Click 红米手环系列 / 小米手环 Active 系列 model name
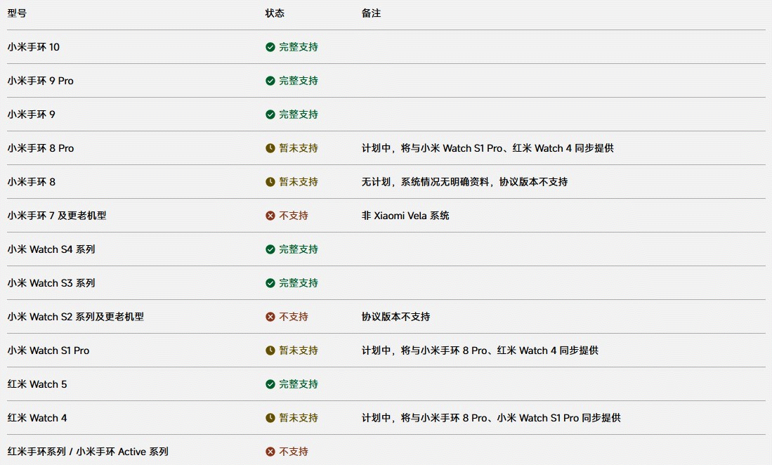This screenshot has width=772, height=465. (x=88, y=452)
